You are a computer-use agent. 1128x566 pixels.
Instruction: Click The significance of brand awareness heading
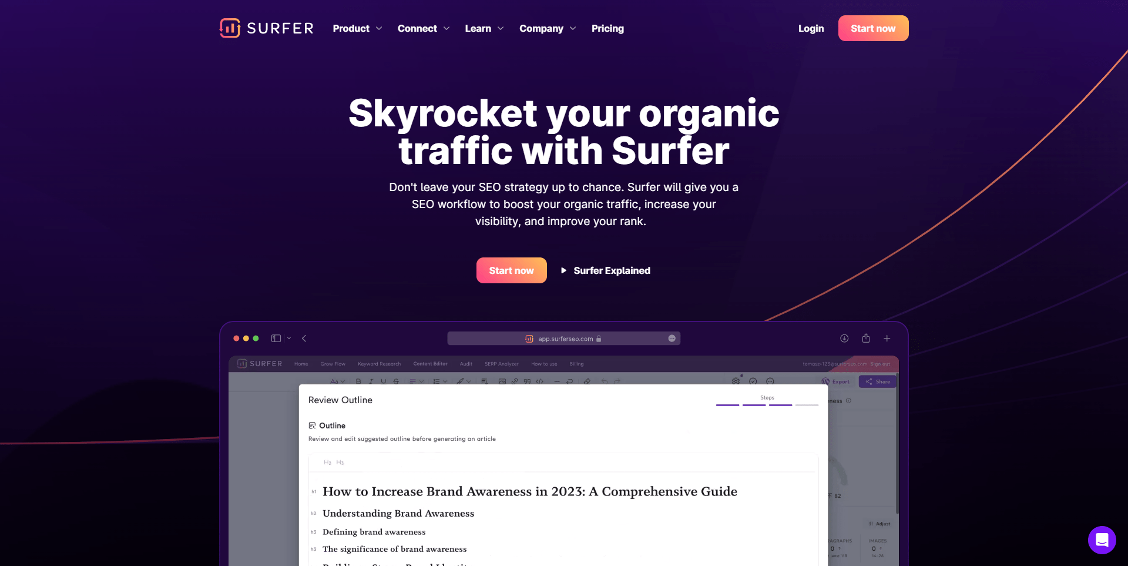tap(394, 549)
